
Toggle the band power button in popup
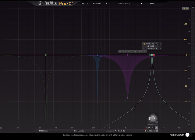144,44
